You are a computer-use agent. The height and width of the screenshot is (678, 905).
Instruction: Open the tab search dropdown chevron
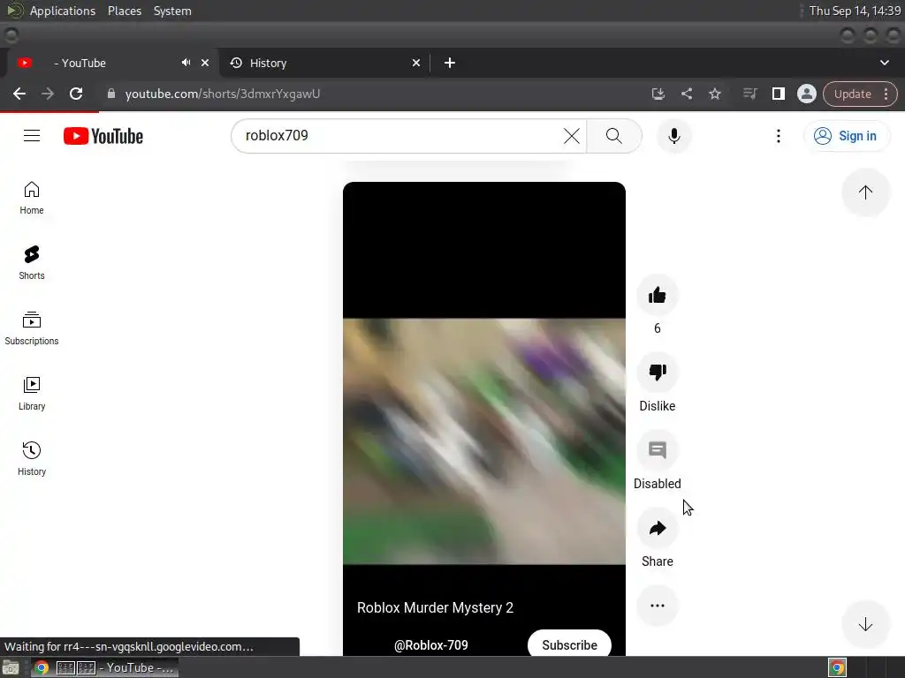pos(884,63)
